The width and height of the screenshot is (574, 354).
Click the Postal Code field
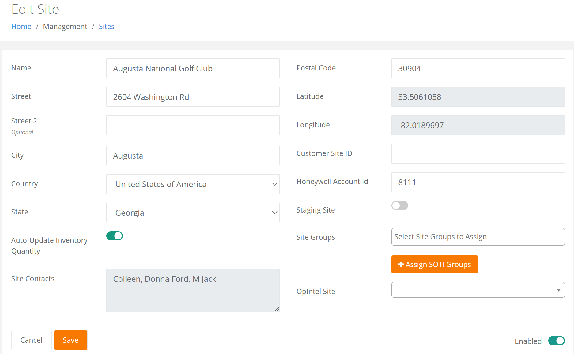(478, 68)
